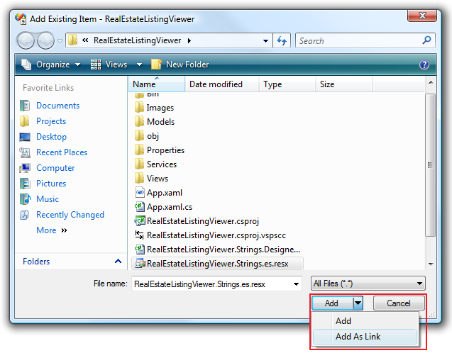Click the search magnifier icon
Image resolution: width=452 pixels, height=353 pixels.
tap(426, 41)
